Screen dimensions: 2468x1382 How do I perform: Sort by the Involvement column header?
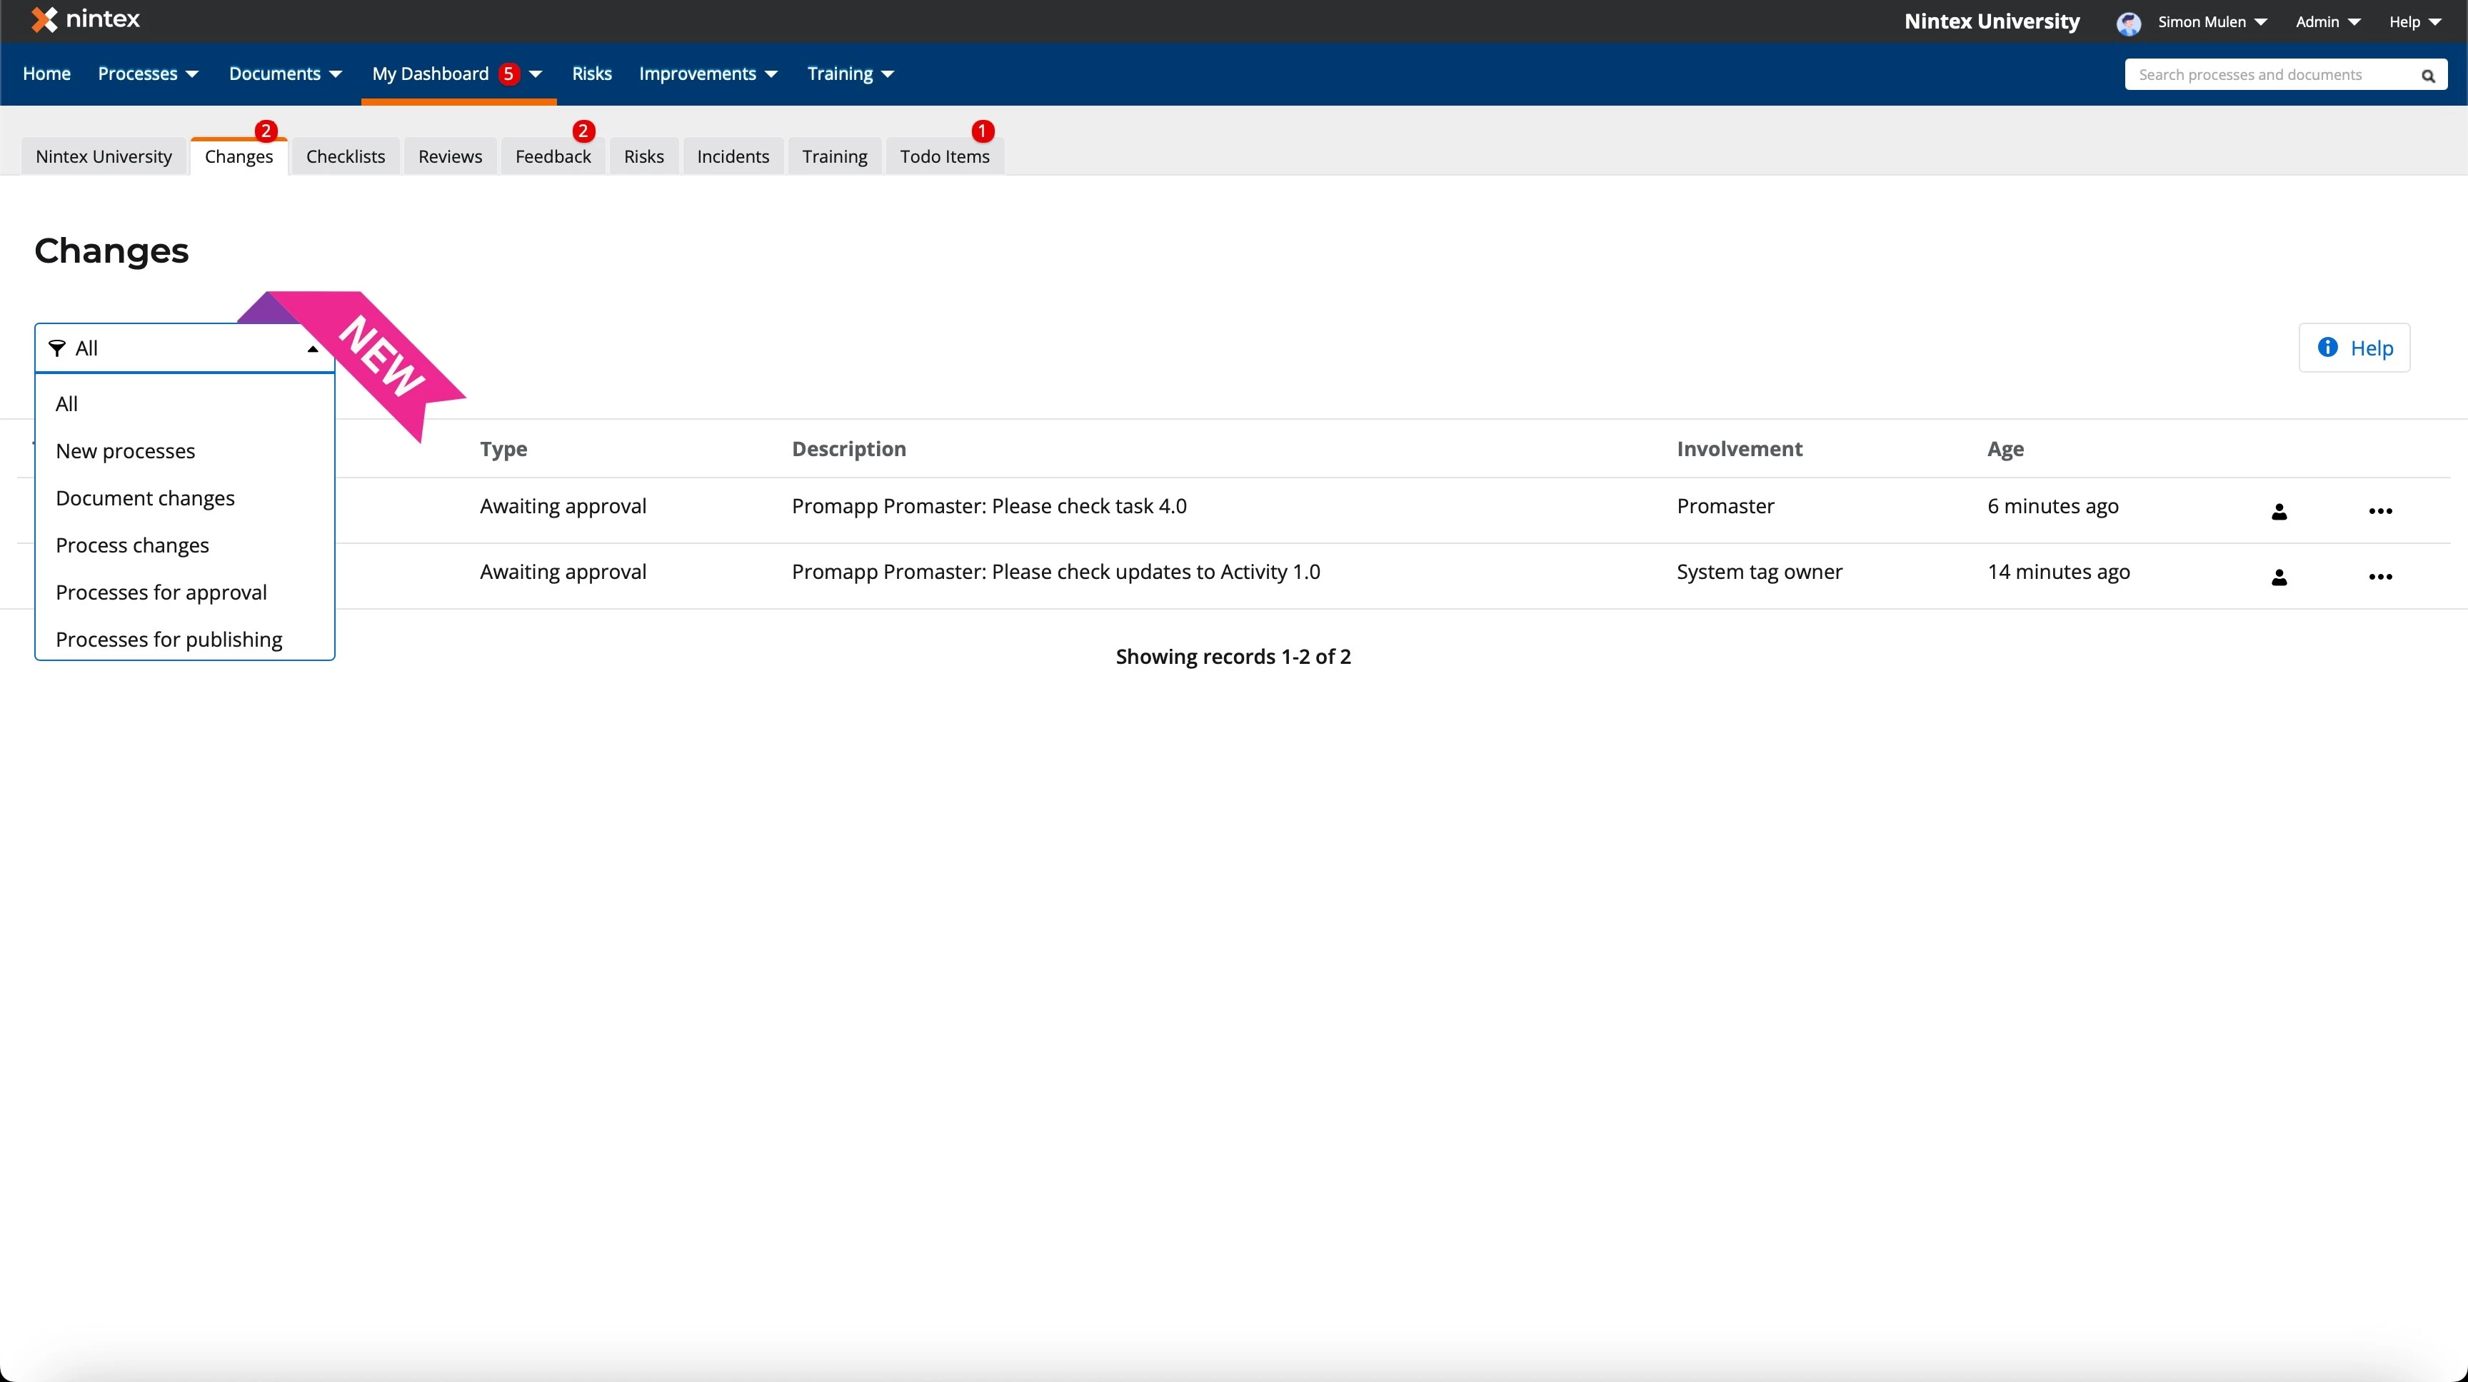click(1739, 449)
